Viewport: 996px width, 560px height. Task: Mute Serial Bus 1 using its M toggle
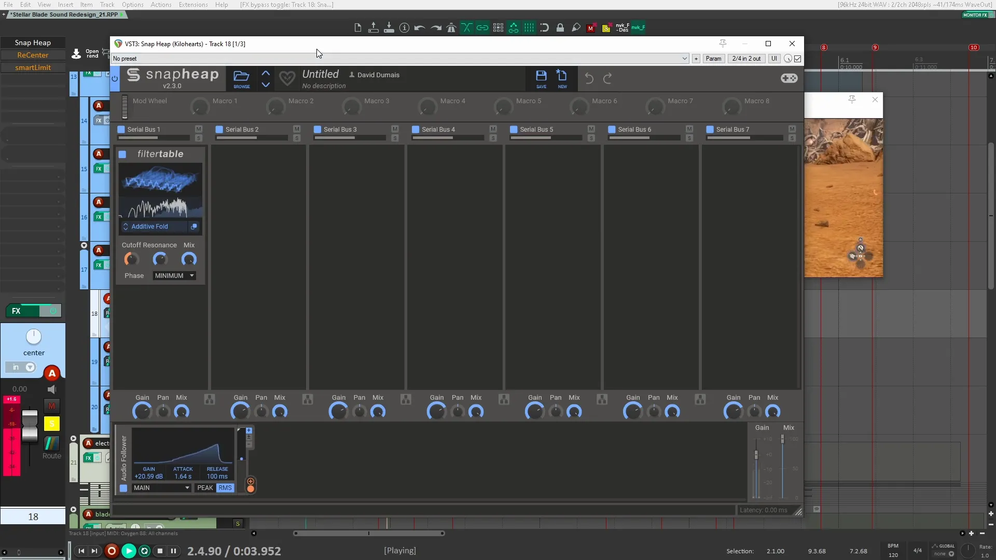[x=198, y=129]
